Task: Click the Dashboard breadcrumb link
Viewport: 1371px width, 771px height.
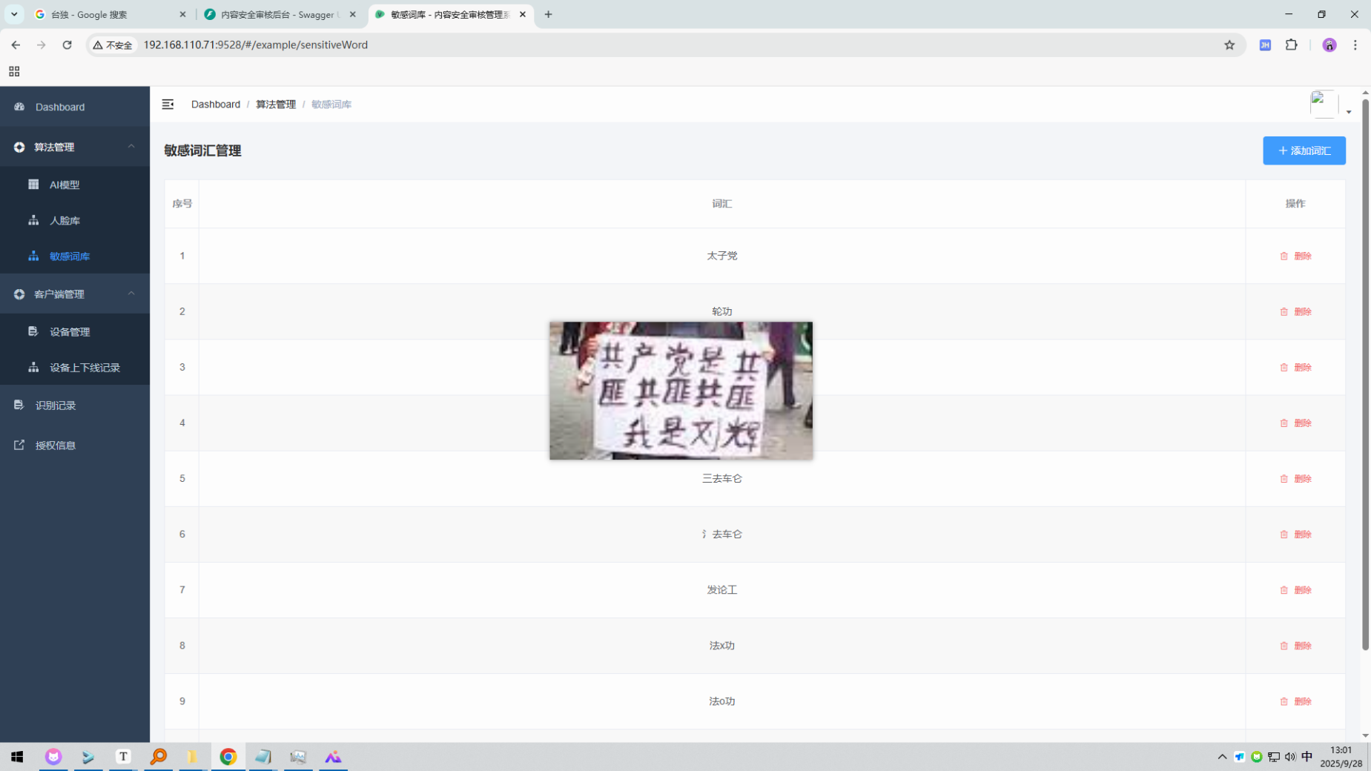Action: point(215,105)
